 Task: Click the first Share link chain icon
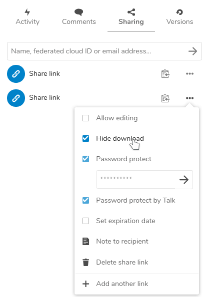pyautogui.click(x=16, y=74)
